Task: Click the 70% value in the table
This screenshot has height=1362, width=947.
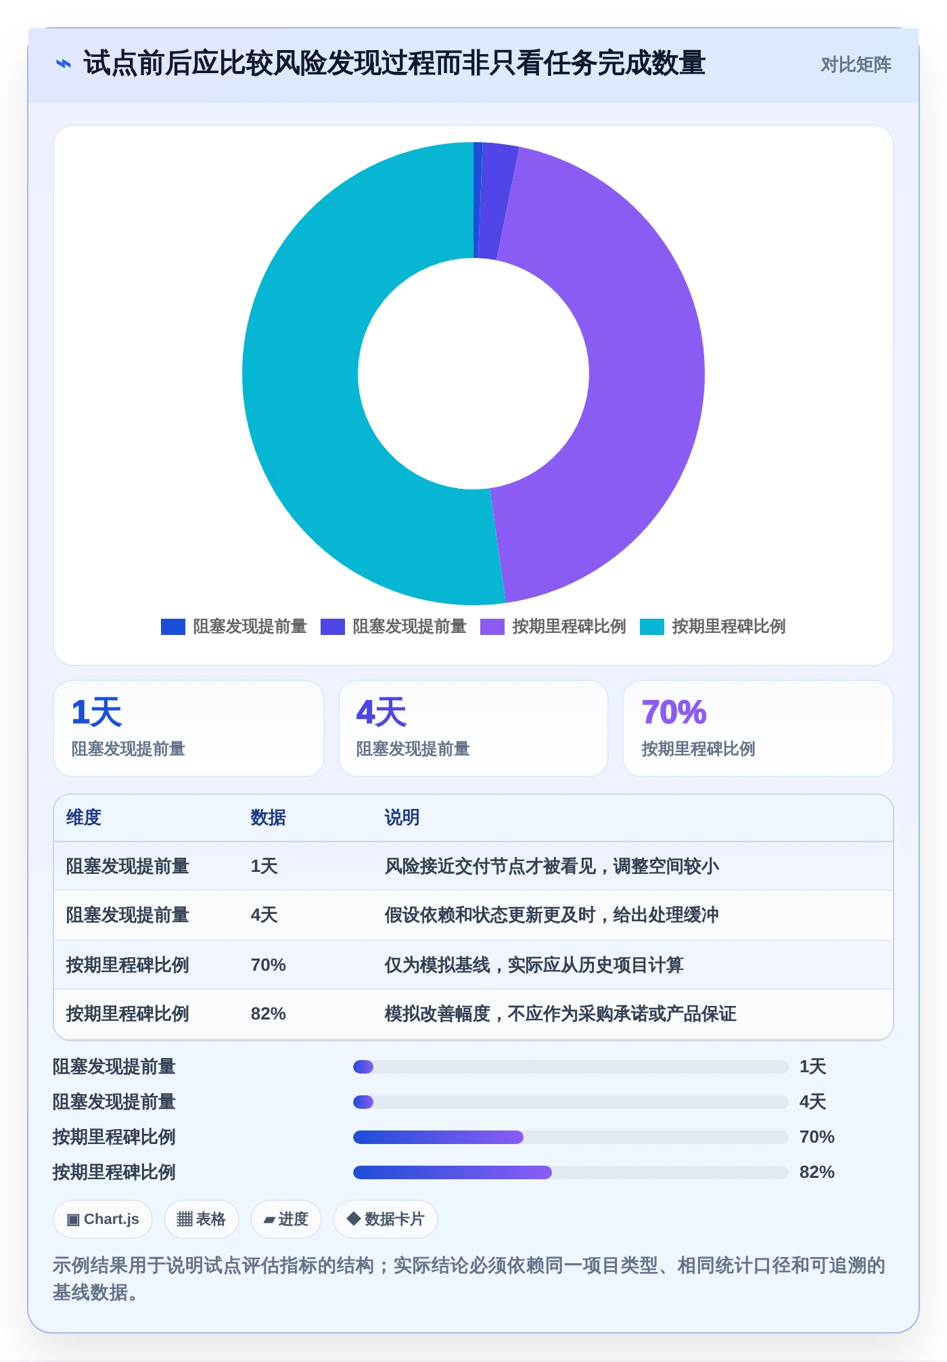Action: pos(269,965)
